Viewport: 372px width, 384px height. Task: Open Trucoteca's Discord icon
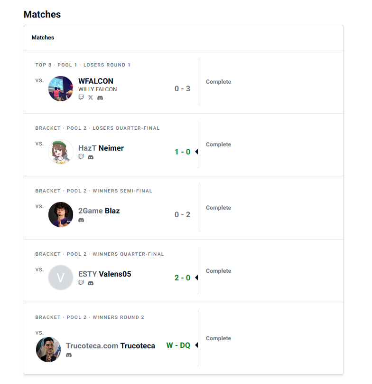(69, 355)
